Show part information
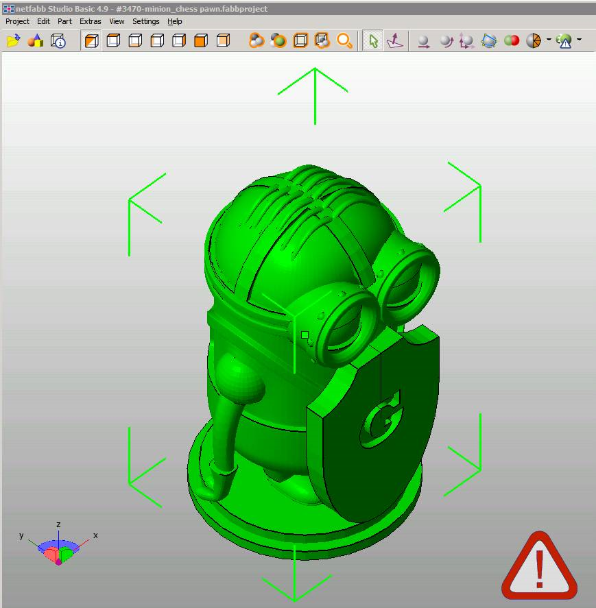The image size is (596, 608). click(x=58, y=40)
